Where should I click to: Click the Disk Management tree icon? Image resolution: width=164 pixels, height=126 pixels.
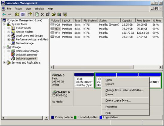13,59
